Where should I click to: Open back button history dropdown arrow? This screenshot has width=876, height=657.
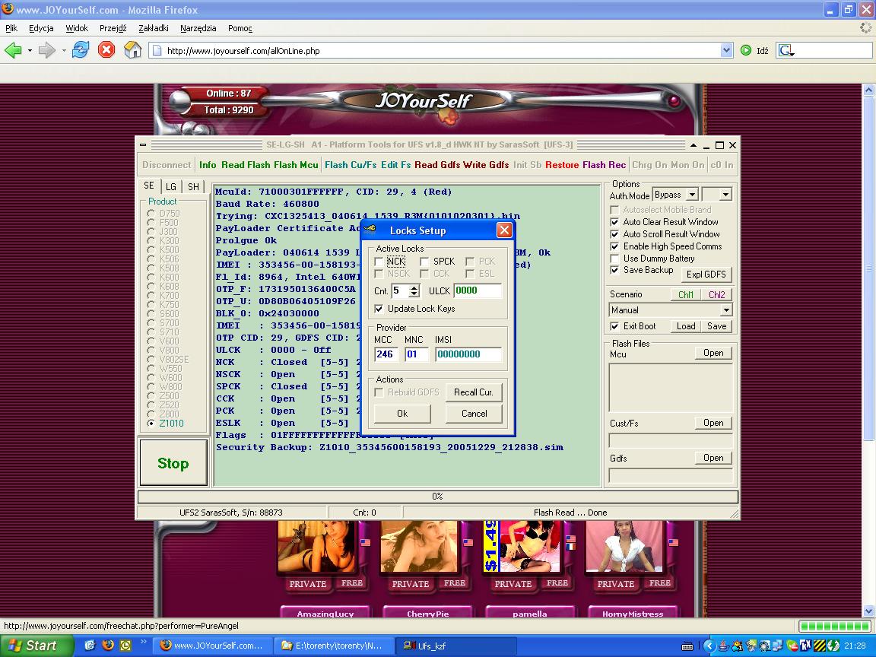30,50
